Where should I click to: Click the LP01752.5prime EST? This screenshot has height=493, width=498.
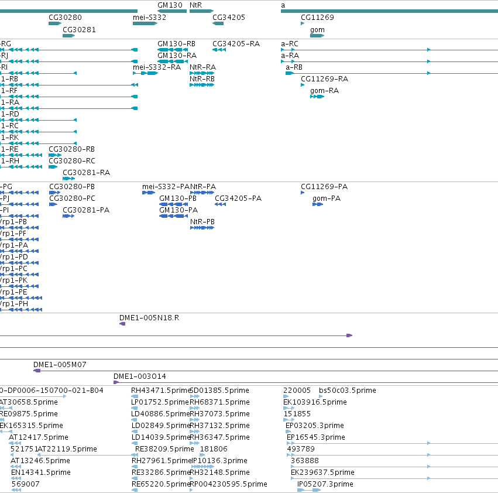coord(135,408)
